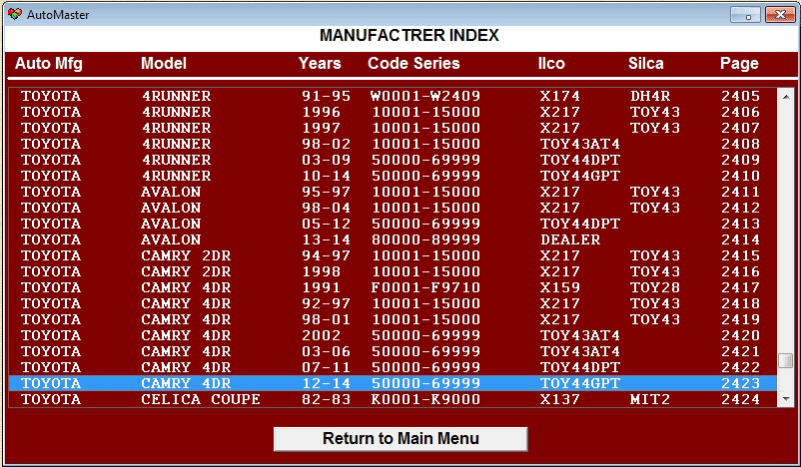Viewport: 801px width, 467px height.
Task: Click page number 2420
Action: coord(740,335)
